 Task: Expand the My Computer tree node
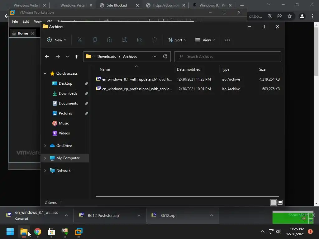(x=45, y=158)
